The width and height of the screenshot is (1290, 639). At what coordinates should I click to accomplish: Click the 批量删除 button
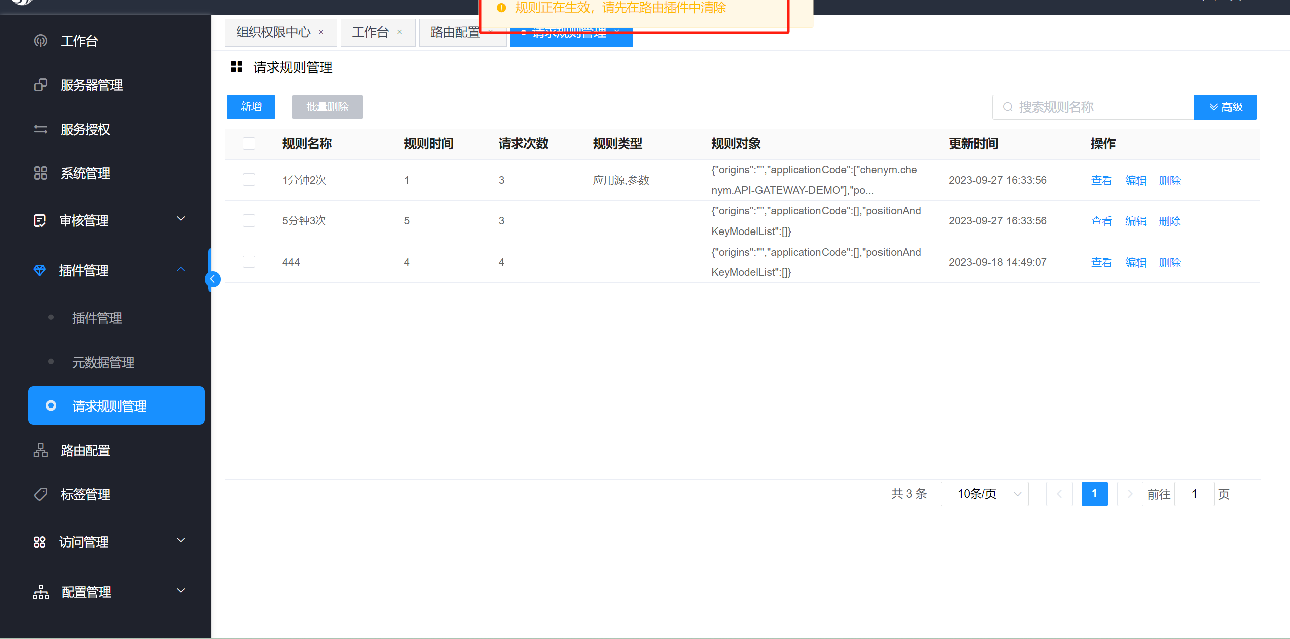pyautogui.click(x=327, y=107)
